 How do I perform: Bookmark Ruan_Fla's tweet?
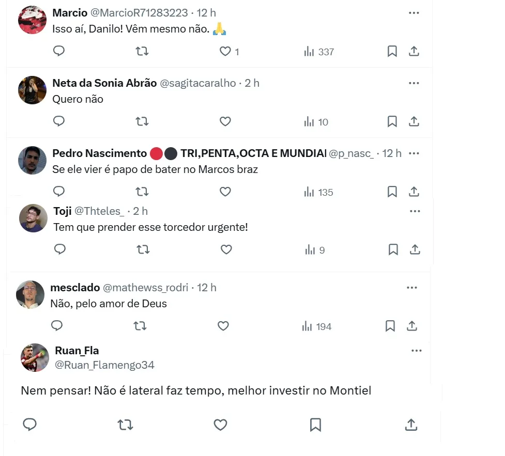(x=315, y=424)
